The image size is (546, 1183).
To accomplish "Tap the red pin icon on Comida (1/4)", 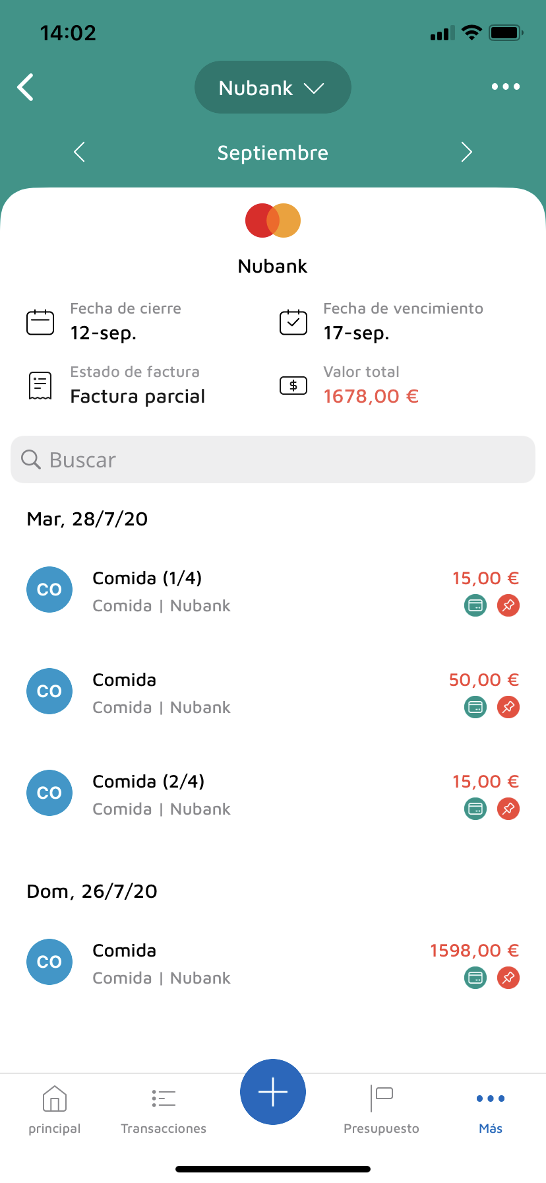I will tap(508, 605).
